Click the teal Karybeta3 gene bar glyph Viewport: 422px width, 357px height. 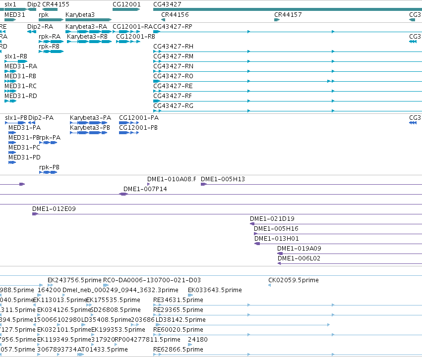click(88, 20)
